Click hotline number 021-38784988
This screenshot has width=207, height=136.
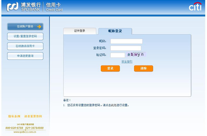[34, 128]
